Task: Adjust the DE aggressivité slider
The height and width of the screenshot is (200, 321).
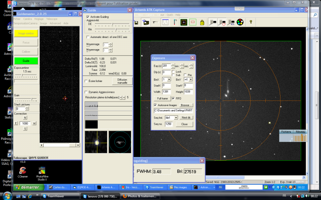Action: tap(113, 24)
